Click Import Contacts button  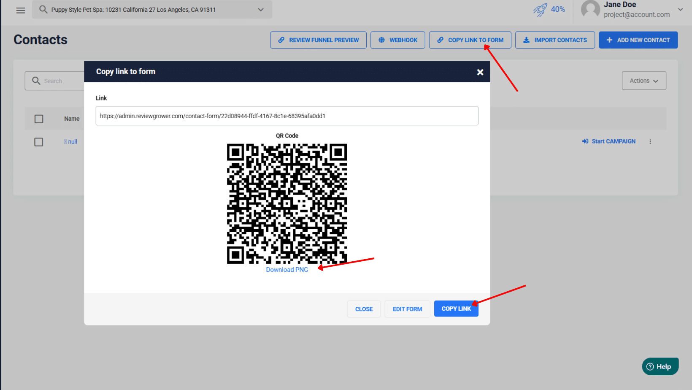click(555, 40)
